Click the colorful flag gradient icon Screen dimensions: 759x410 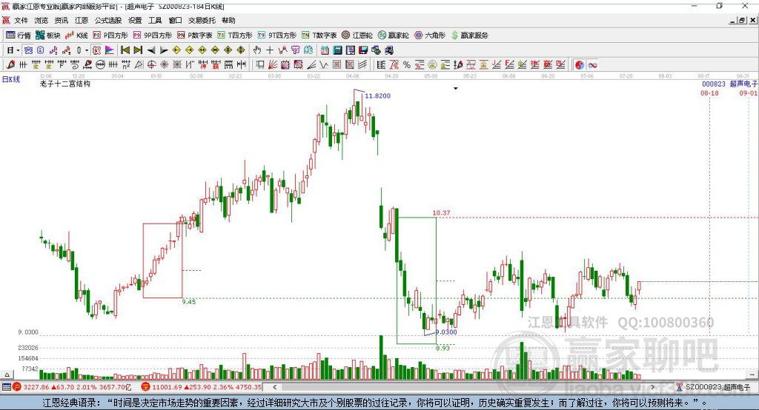click(110, 50)
